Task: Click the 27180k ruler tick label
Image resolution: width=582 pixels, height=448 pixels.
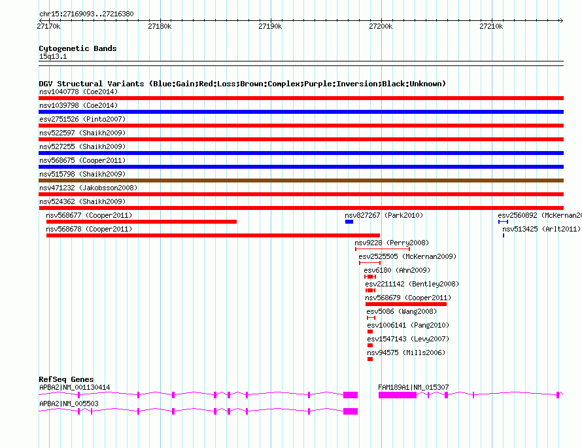Action: point(160,26)
